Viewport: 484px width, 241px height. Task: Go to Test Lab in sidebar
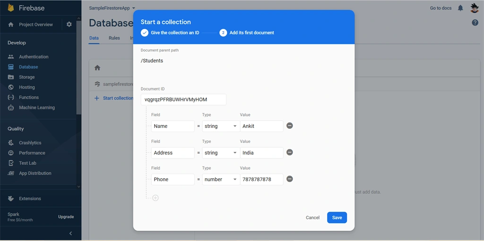point(27,163)
